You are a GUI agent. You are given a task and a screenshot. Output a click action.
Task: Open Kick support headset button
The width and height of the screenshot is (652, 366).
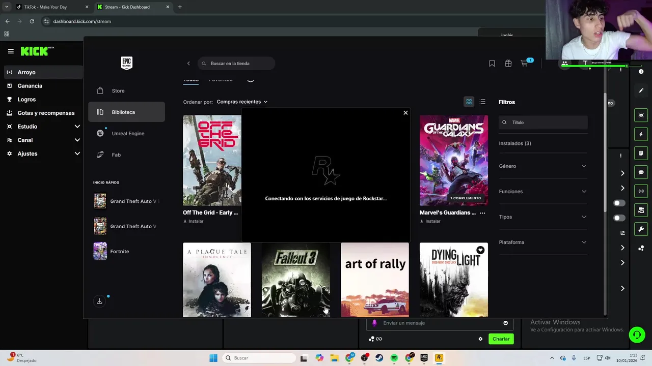[637, 334]
